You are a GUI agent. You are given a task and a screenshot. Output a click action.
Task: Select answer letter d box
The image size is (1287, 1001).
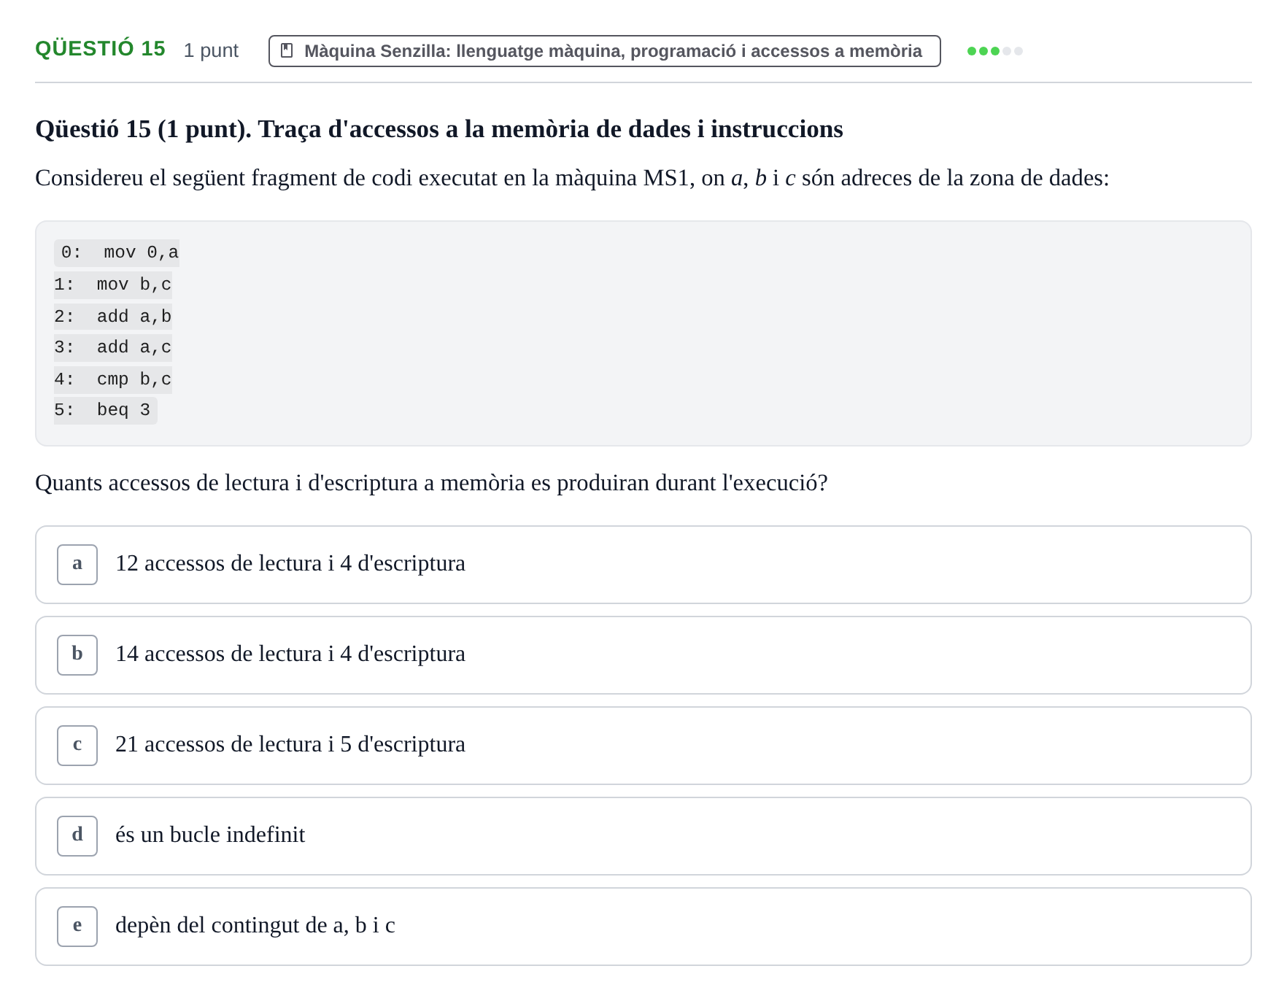(77, 836)
